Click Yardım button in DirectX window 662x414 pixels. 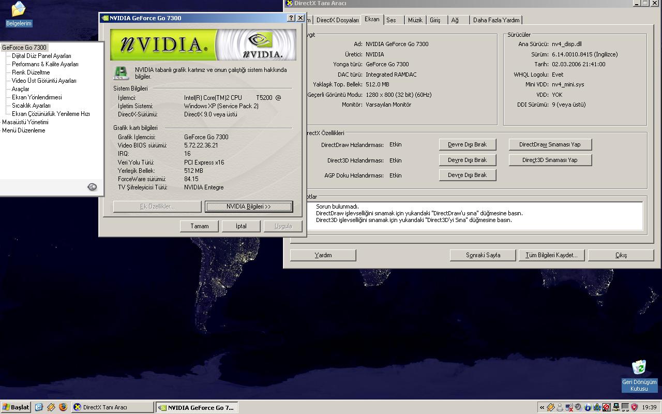(323, 255)
